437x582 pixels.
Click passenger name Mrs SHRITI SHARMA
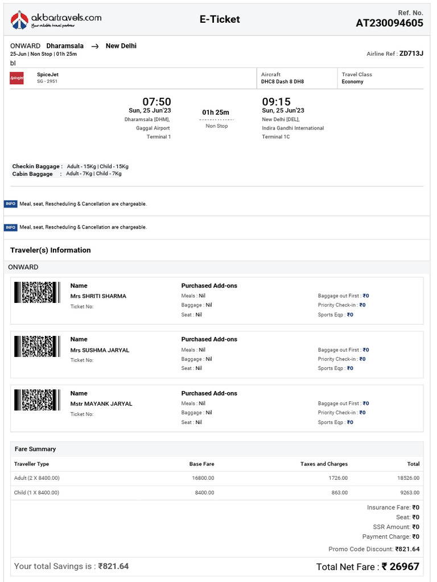98,296
